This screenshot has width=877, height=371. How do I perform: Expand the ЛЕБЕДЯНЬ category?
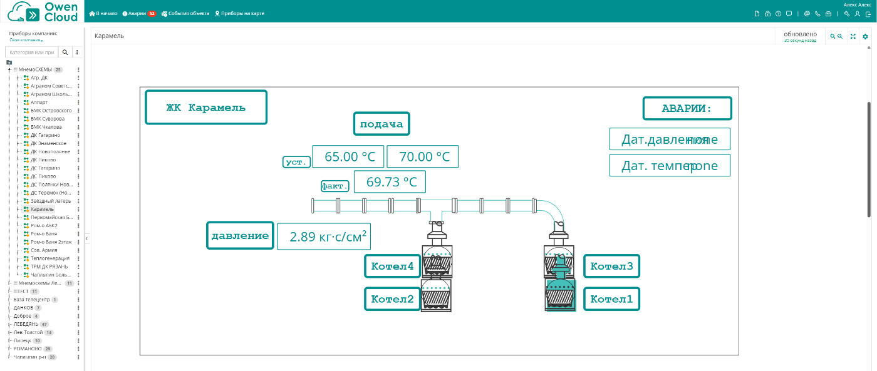coord(9,325)
